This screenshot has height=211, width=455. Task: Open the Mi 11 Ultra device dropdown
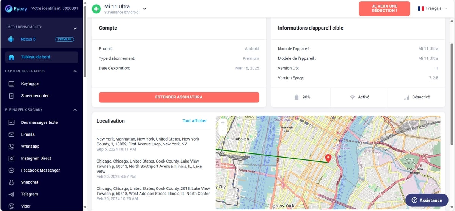(144, 9)
